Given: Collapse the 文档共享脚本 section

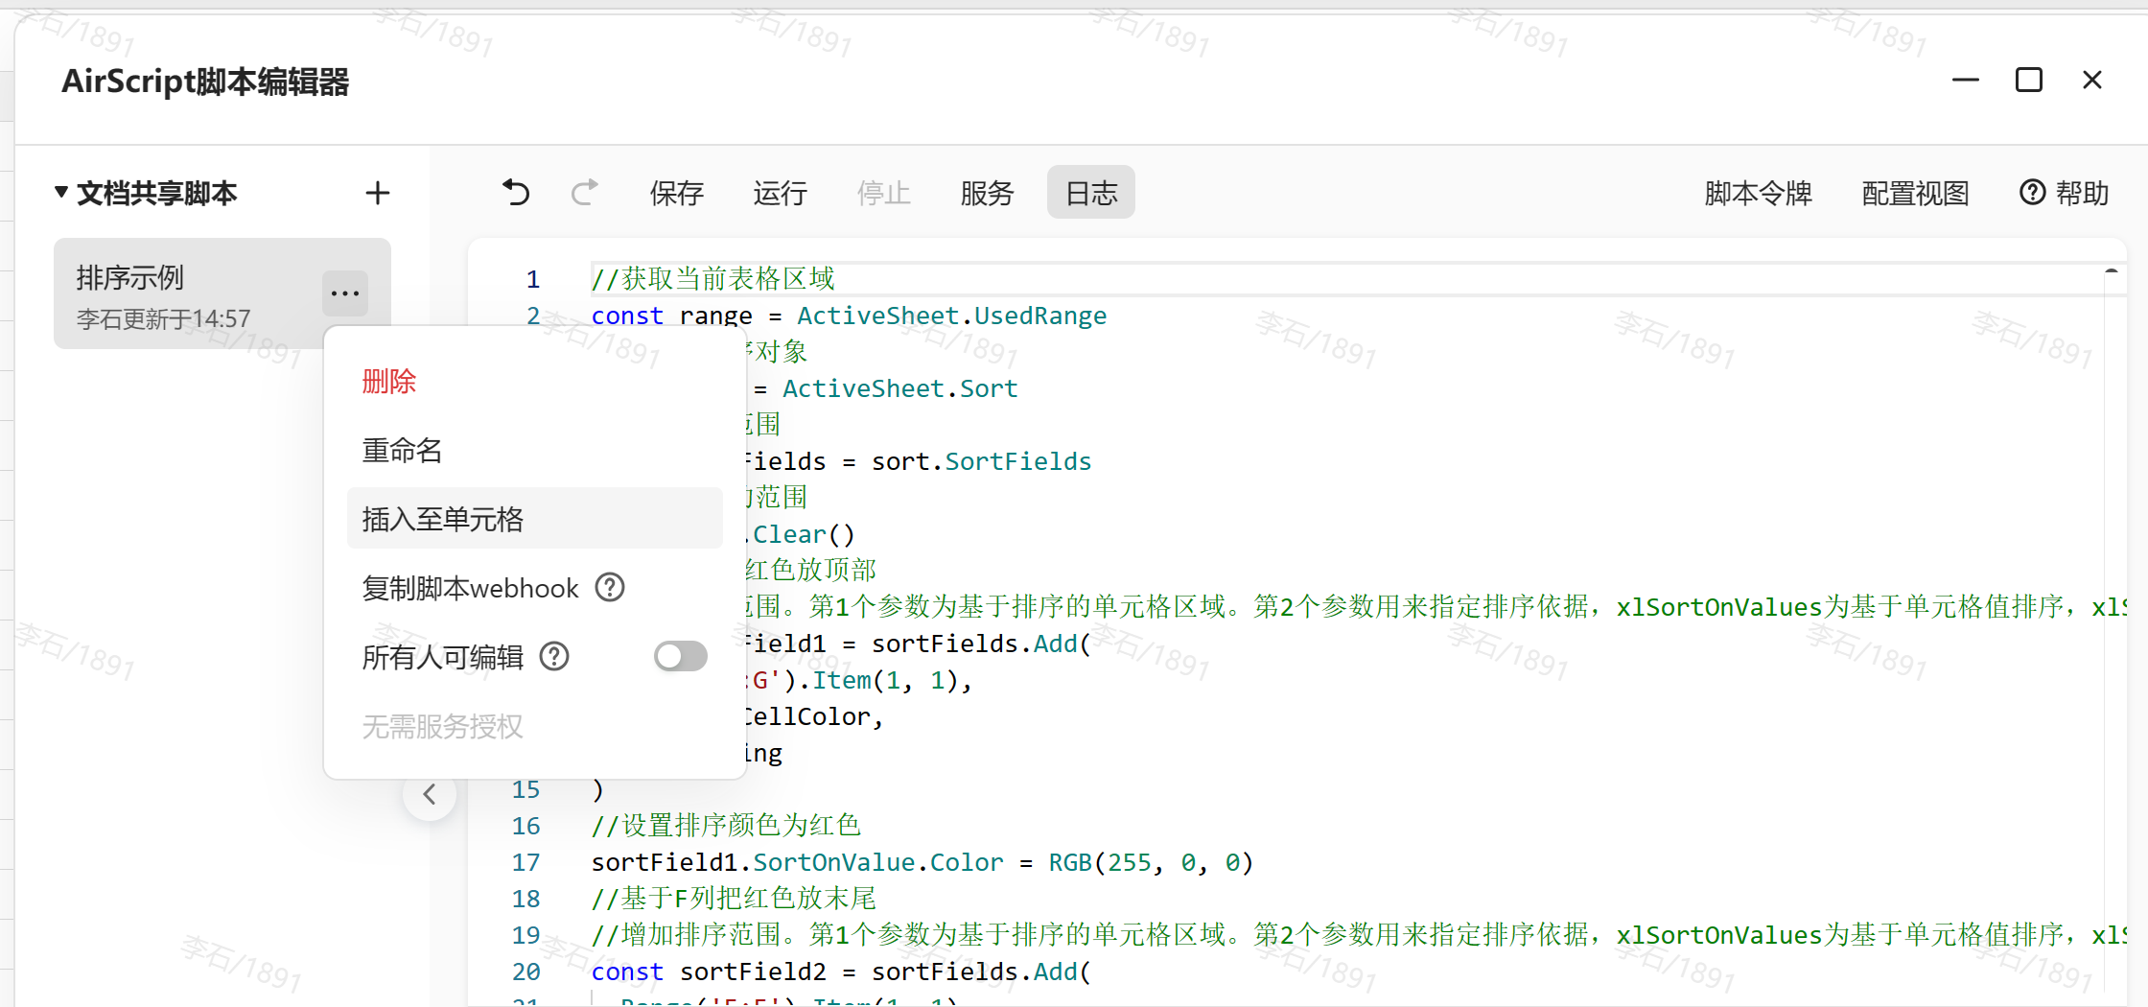Looking at the screenshot, I should pos(61,193).
